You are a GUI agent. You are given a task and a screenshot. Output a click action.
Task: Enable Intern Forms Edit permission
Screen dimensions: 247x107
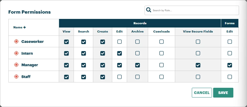tap(230, 53)
